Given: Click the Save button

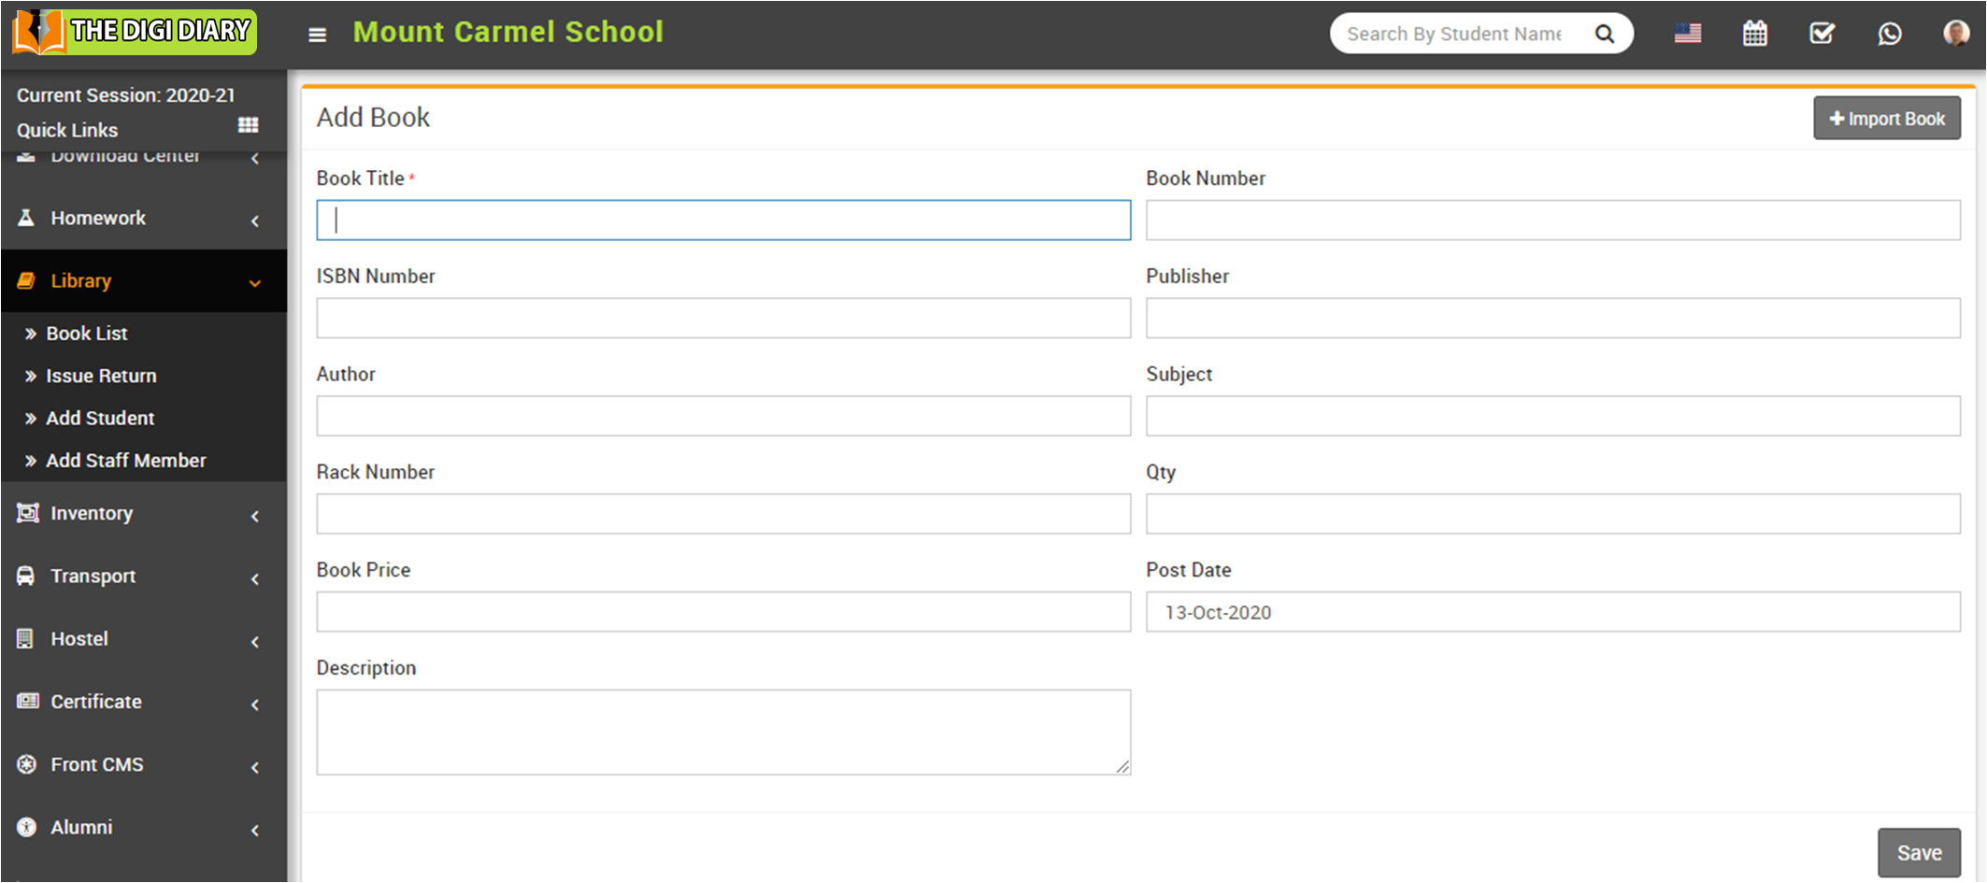Looking at the screenshot, I should (1919, 852).
